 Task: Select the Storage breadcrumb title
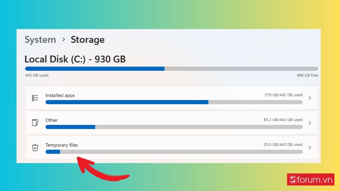[x=88, y=40]
